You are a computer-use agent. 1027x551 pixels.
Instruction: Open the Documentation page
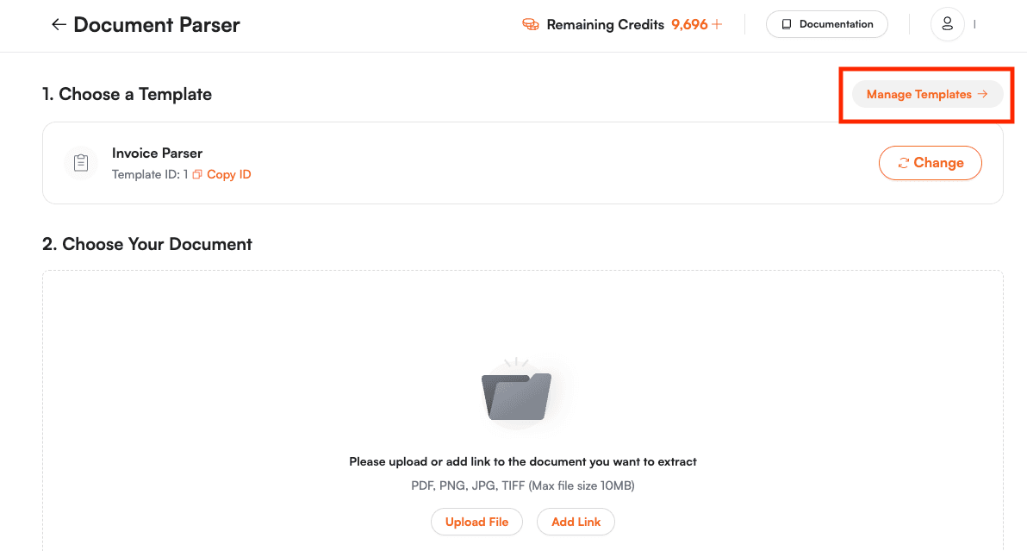pos(826,24)
